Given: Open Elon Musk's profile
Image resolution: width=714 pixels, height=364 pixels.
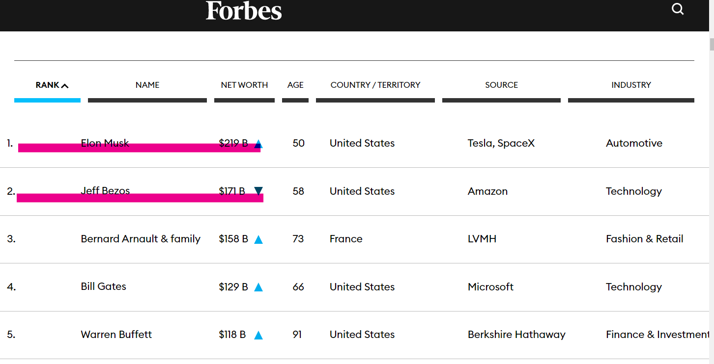Looking at the screenshot, I should [105, 143].
